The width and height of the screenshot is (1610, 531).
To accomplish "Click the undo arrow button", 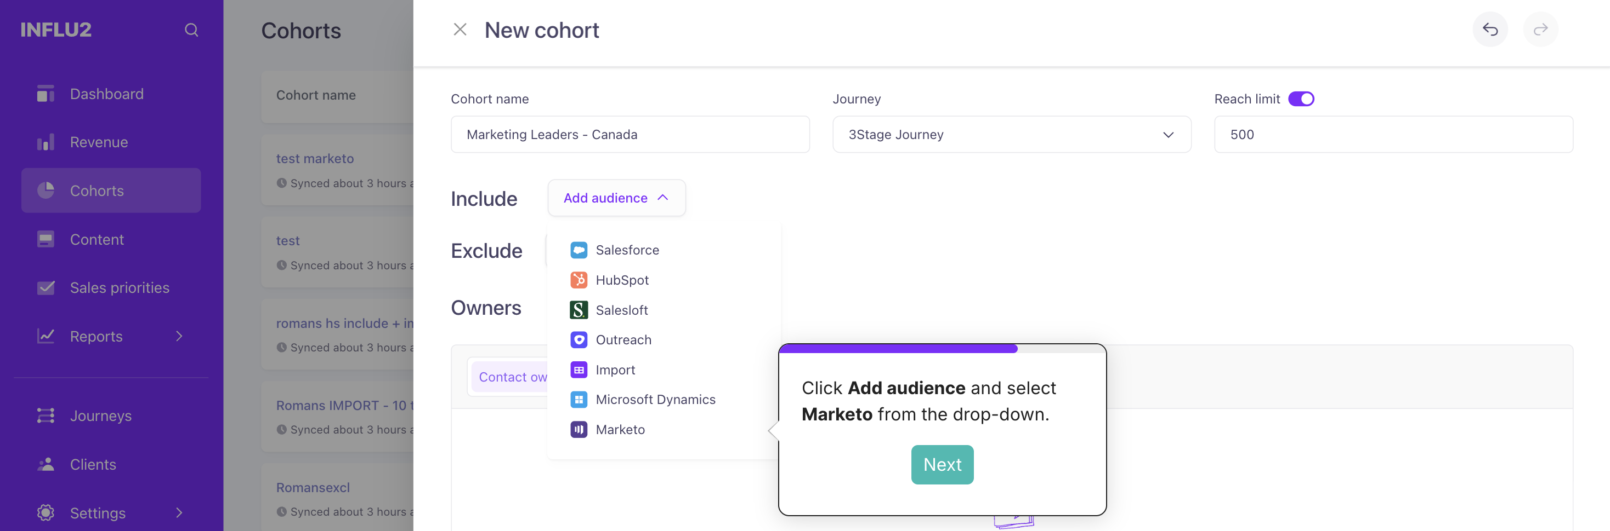I will [1490, 30].
